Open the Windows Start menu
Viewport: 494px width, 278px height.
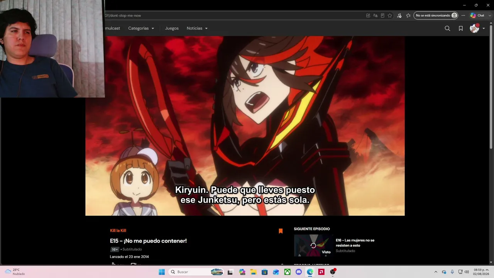(162, 272)
